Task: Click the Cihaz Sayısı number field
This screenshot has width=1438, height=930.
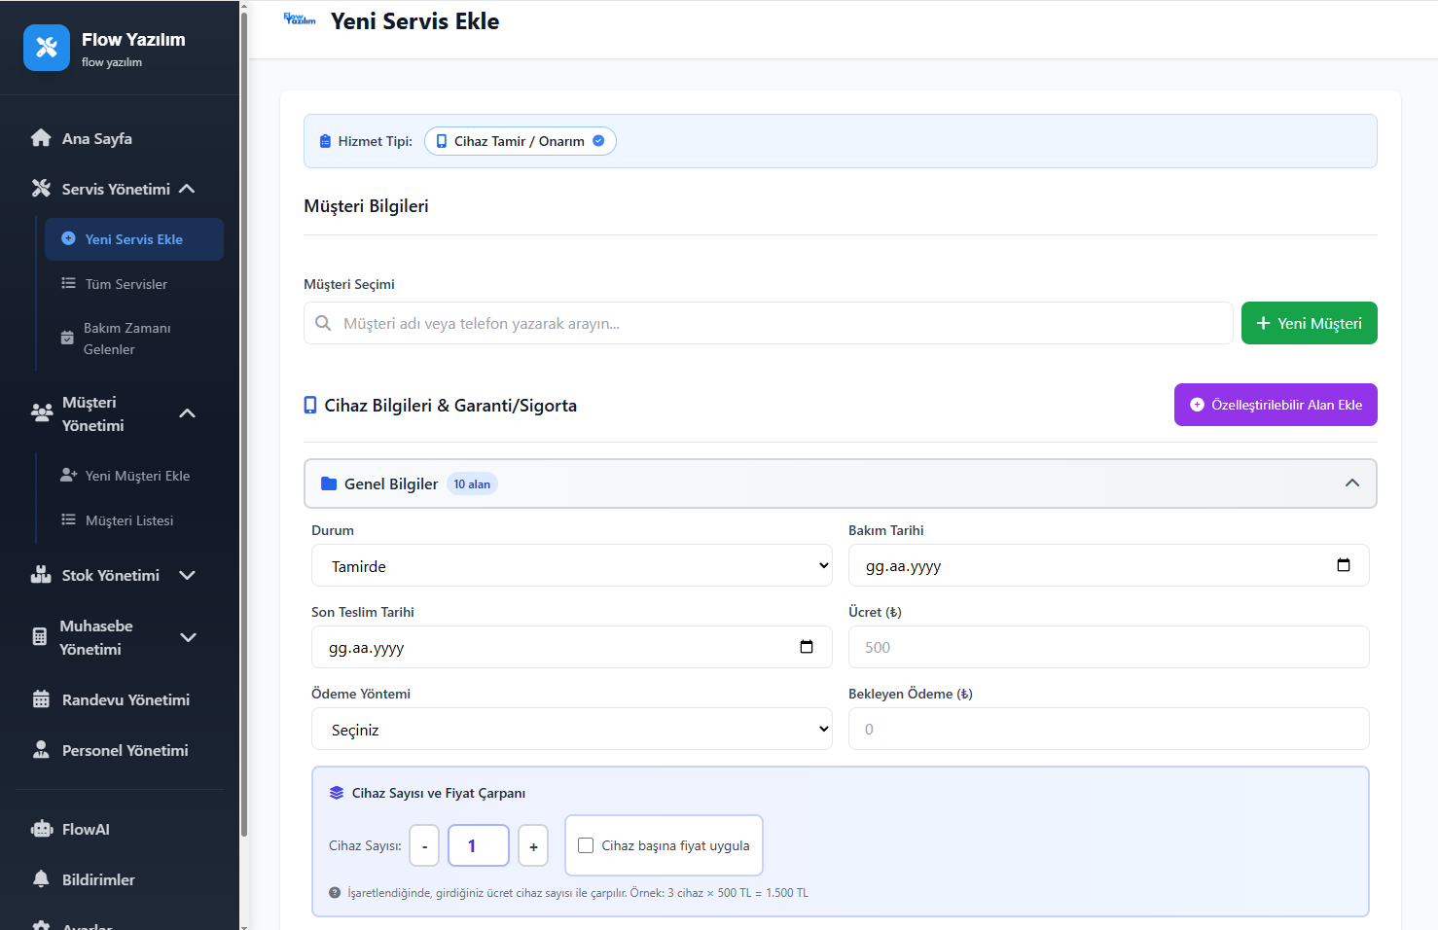Action: pos(479,845)
